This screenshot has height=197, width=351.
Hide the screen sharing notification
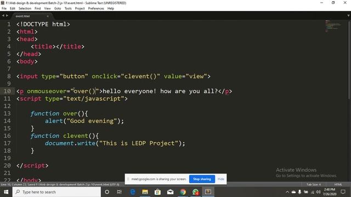pyautogui.click(x=220, y=179)
